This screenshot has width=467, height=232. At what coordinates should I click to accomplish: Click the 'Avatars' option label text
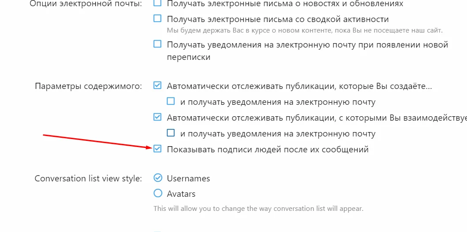click(181, 194)
